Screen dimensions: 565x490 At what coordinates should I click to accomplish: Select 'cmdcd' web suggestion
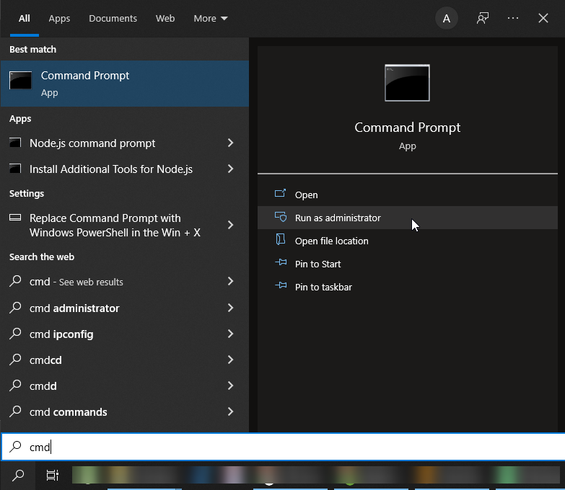point(125,360)
